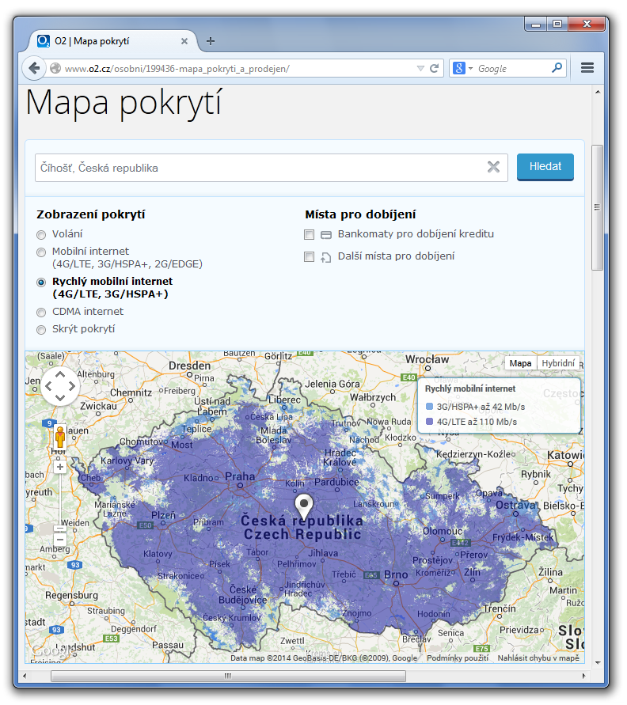Open the browser hamburger menu

point(587,68)
